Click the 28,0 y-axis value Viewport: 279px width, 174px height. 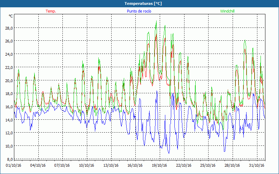click(9, 28)
